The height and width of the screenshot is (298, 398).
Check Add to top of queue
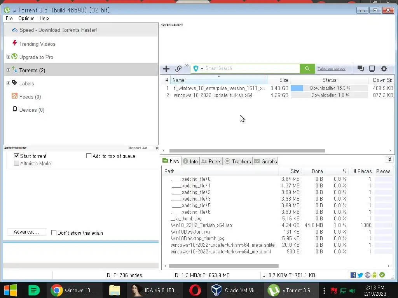click(x=89, y=156)
